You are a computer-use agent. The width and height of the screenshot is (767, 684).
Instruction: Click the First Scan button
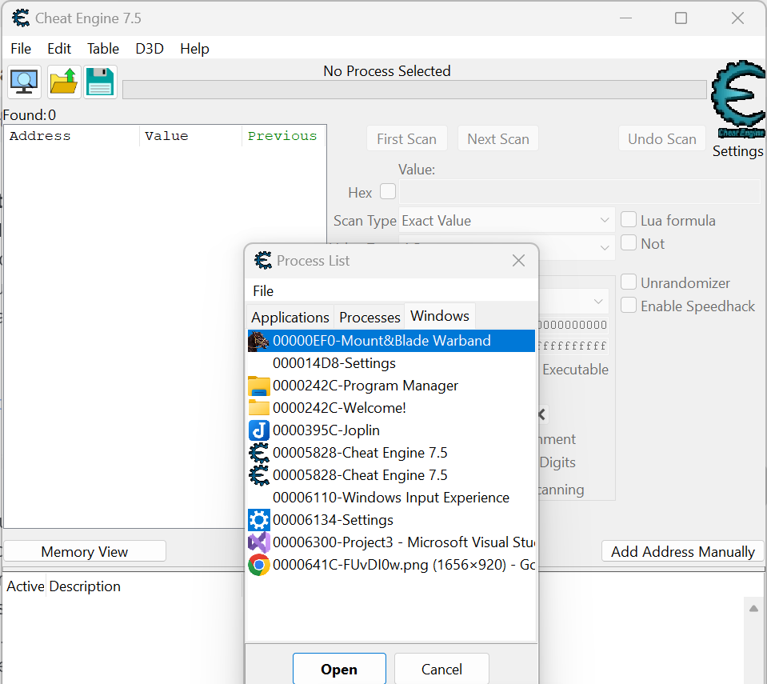point(406,139)
